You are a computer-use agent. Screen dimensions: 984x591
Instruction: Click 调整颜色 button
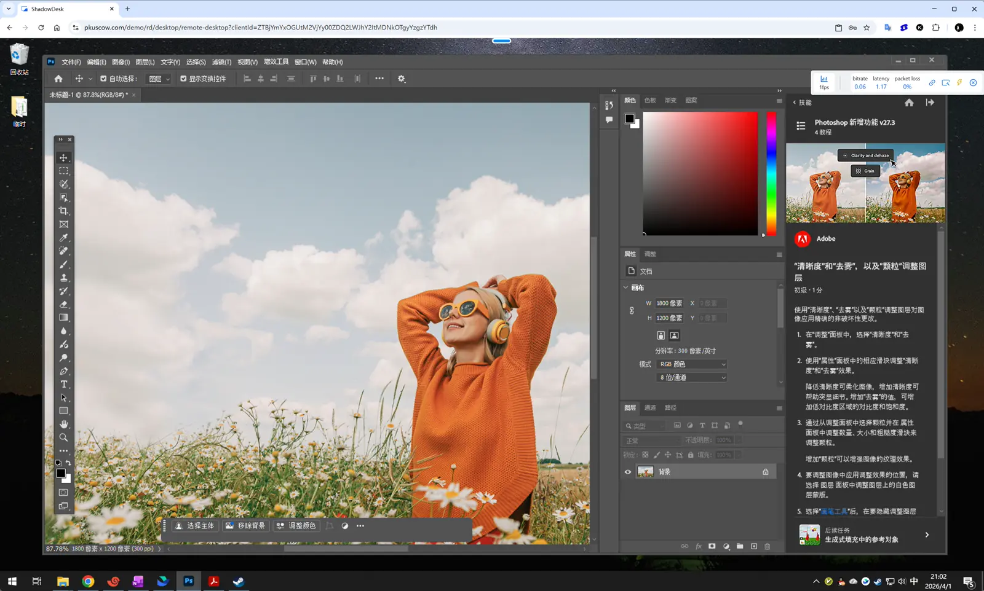296,526
